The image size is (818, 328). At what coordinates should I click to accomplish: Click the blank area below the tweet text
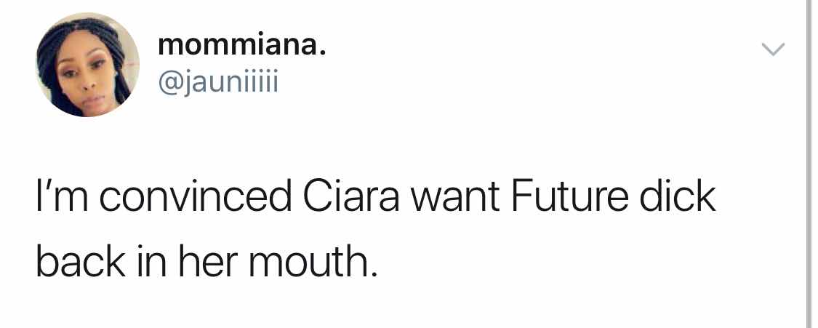[x=407, y=309]
